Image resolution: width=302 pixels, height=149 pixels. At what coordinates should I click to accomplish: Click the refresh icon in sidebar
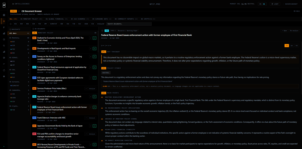point(4,70)
